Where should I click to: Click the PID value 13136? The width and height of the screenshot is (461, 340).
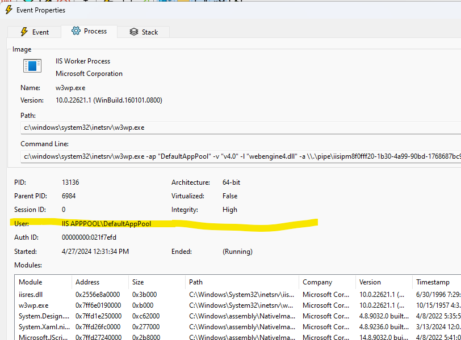(70, 182)
